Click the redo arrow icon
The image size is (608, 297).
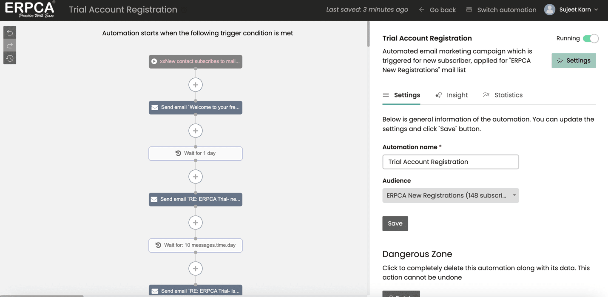point(10,46)
